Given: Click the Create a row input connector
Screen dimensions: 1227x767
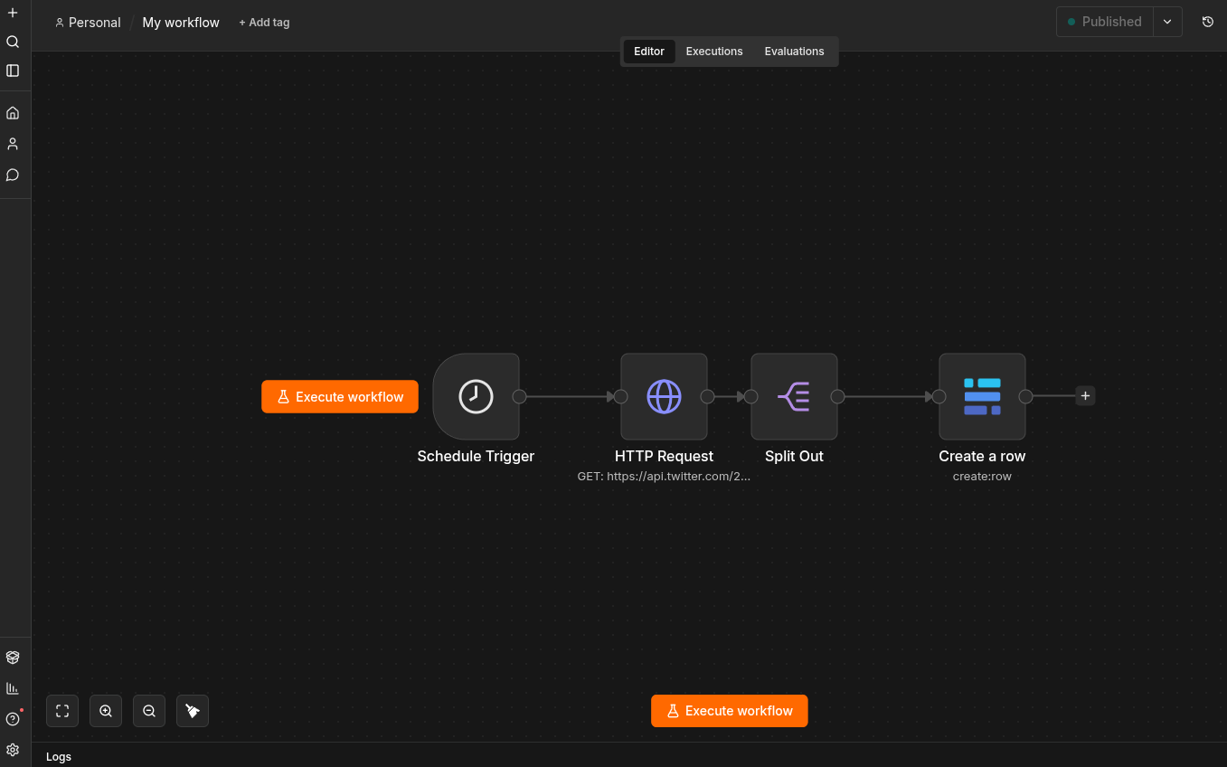Looking at the screenshot, I should point(939,396).
